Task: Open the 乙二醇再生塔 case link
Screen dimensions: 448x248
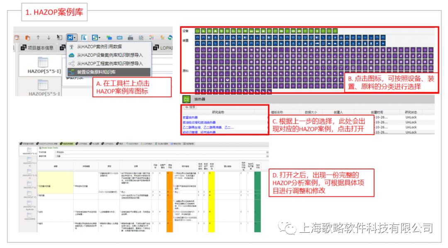Action: tap(208, 128)
